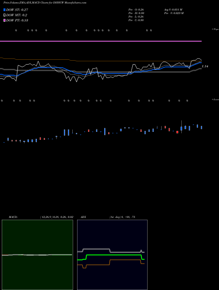The height and width of the screenshot is (290, 219).
Task: Click the 'Pre V: 0.023 M' volume text
Action: click(173, 13)
